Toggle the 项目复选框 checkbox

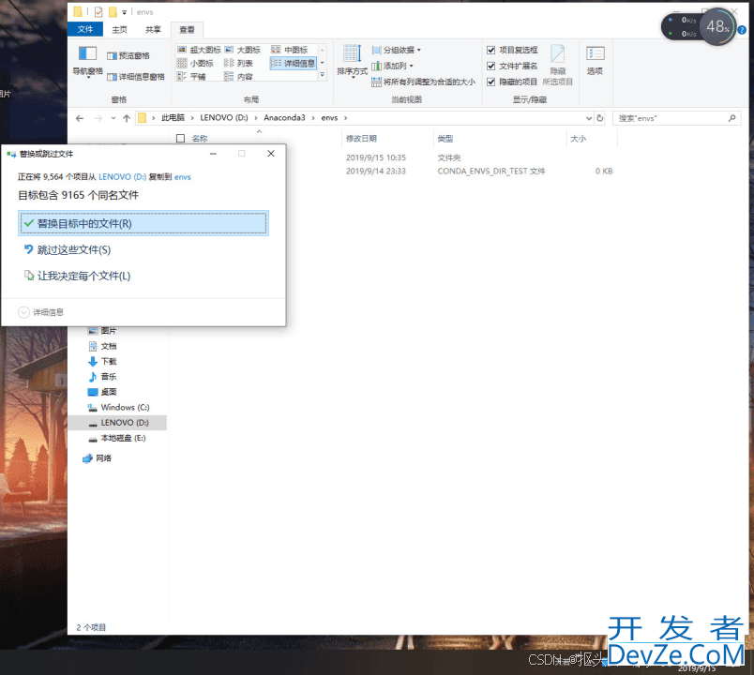click(491, 50)
